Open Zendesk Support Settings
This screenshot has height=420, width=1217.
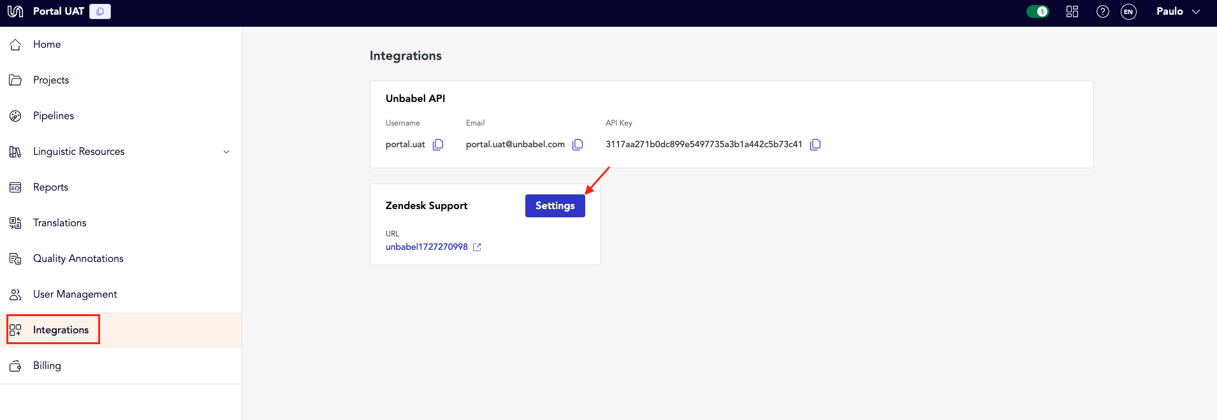point(555,206)
